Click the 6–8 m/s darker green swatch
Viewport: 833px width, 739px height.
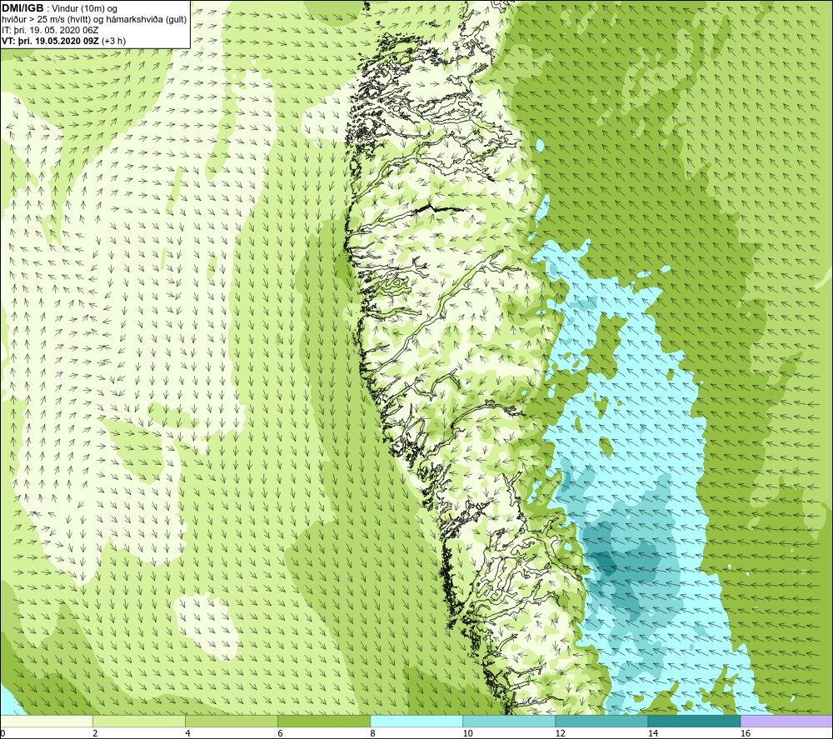[324, 721]
